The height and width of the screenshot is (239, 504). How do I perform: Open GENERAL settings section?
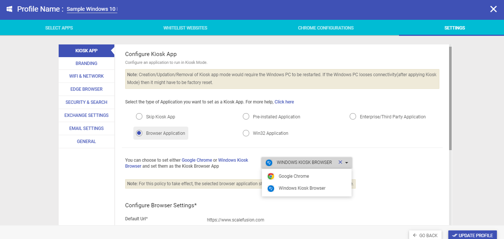(86, 142)
